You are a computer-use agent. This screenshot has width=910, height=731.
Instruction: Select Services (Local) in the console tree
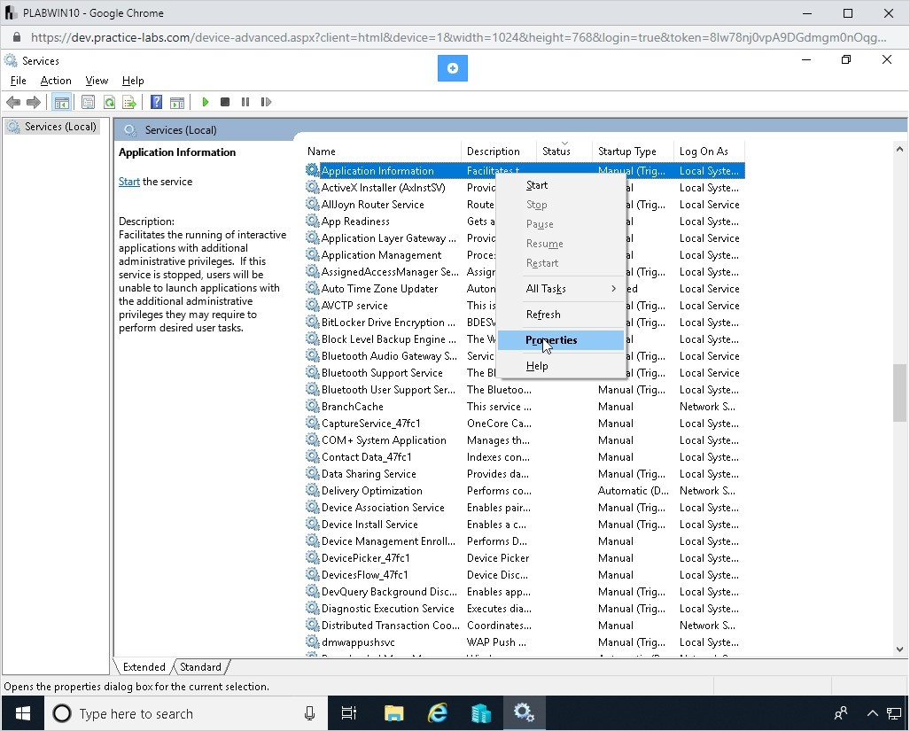pos(52,127)
